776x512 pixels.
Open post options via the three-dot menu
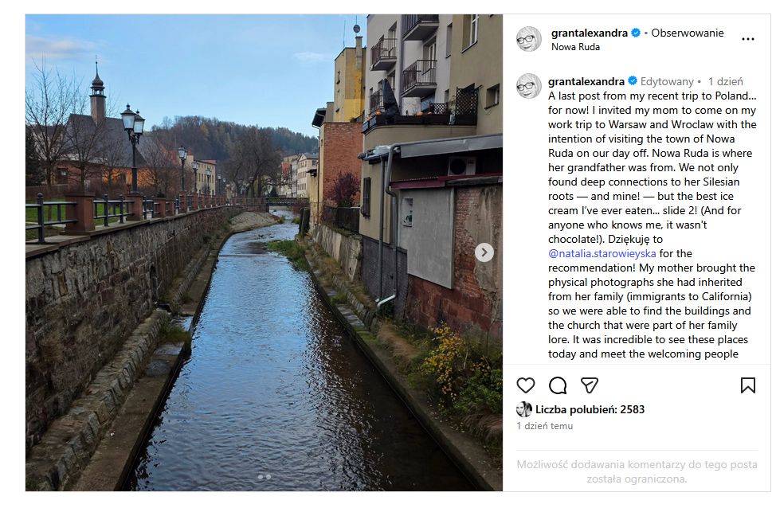pyautogui.click(x=747, y=38)
